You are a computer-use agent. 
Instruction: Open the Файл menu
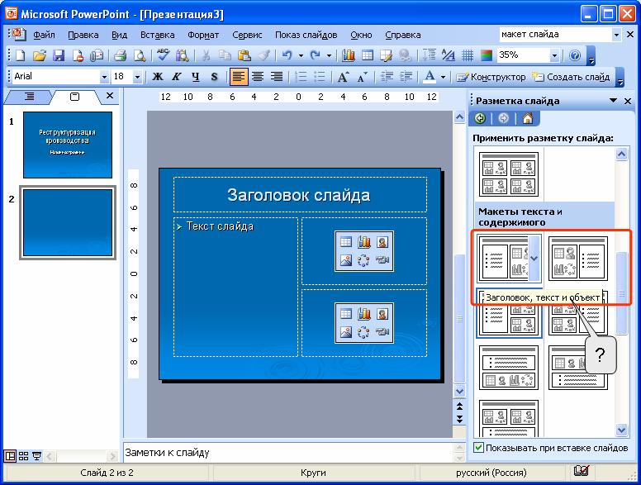pyautogui.click(x=44, y=36)
